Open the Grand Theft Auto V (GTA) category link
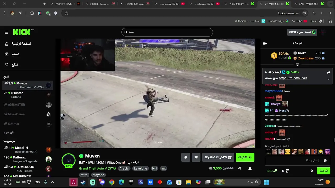The width and height of the screenshot is (335, 188). (97, 168)
